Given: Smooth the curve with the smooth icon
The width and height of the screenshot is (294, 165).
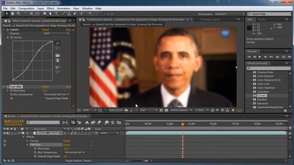Looking at the screenshot, I should pyautogui.click(x=57, y=67).
